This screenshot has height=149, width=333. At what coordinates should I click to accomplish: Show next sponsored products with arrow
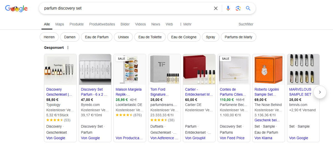point(320,92)
